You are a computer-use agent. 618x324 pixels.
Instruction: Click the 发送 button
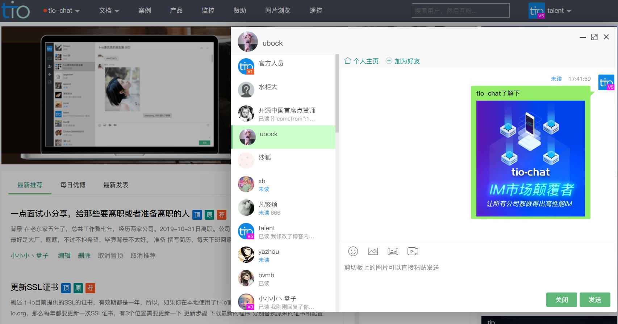click(x=595, y=300)
